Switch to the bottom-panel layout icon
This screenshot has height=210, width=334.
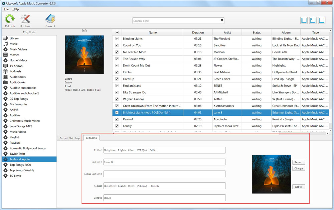coord(322,20)
